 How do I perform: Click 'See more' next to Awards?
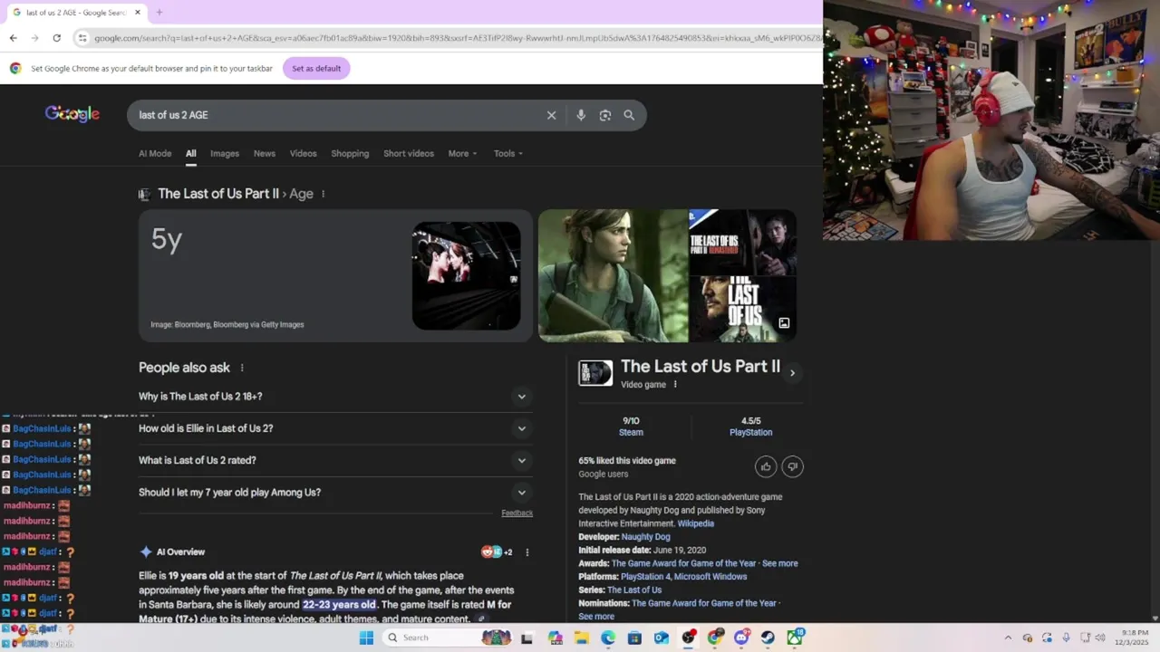780,563
